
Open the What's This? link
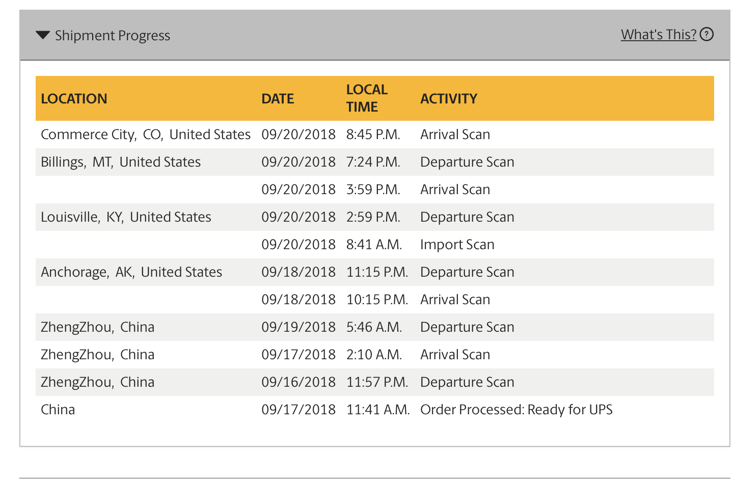[x=658, y=35]
